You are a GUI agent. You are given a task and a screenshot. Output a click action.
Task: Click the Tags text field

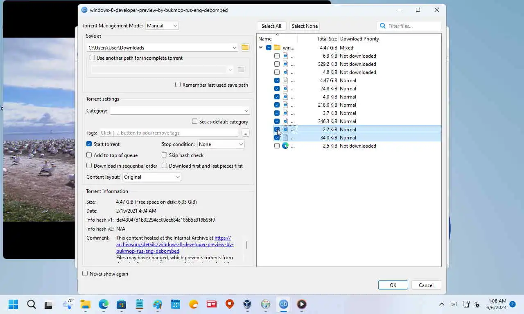click(x=169, y=132)
